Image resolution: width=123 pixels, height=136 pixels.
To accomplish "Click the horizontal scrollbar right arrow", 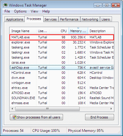I will [x=111, y=109].
